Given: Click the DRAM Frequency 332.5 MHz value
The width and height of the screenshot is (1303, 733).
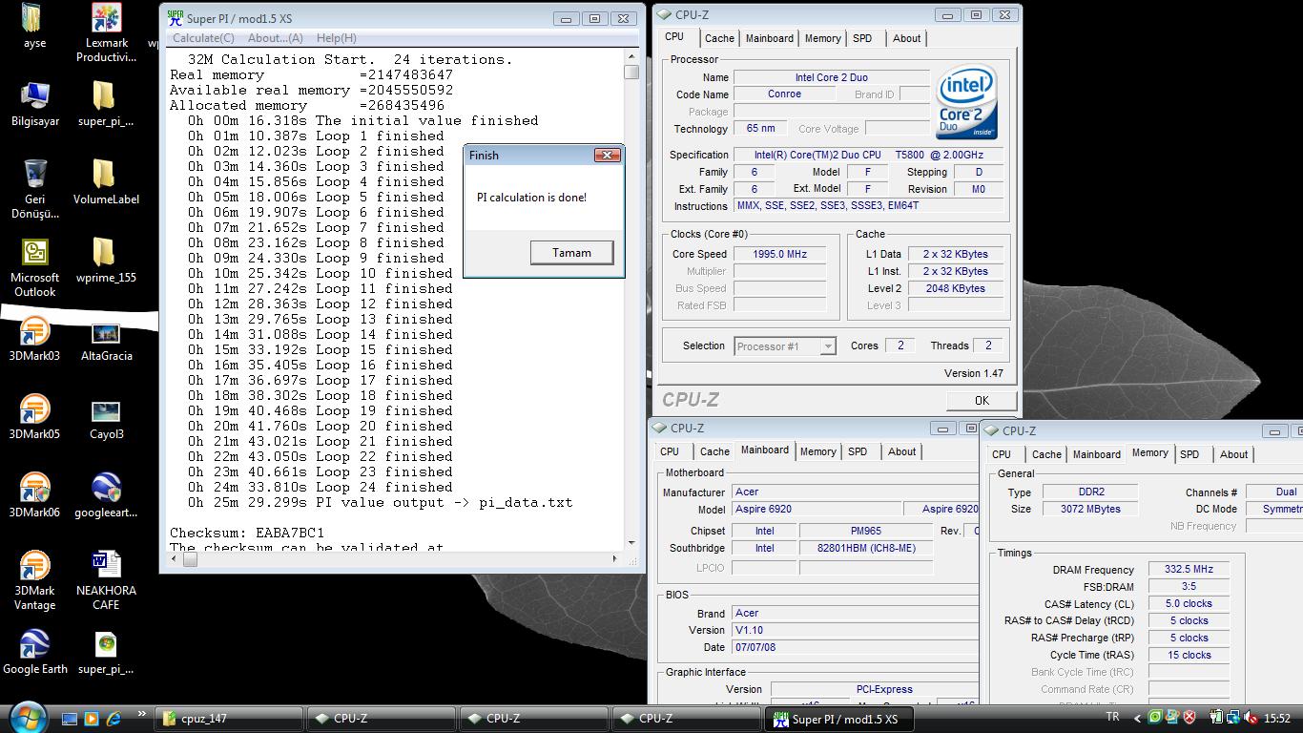Looking at the screenshot, I should (x=1189, y=570).
